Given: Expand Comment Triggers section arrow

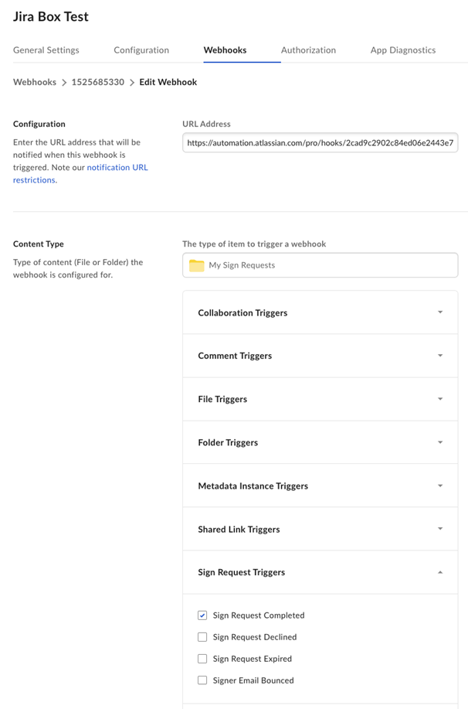Looking at the screenshot, I should (x=440, y=356).
